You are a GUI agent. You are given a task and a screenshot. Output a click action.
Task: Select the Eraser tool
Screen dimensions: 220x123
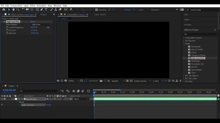[60, 10]
